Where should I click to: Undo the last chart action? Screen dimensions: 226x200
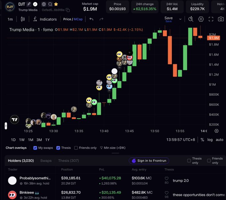(x=91, y=19)
